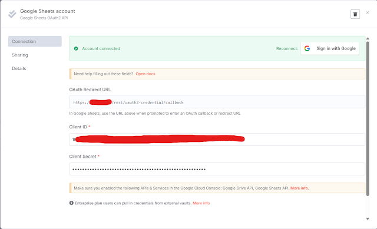
Task: Click the Client Secret label
Action: click(82, 157)
